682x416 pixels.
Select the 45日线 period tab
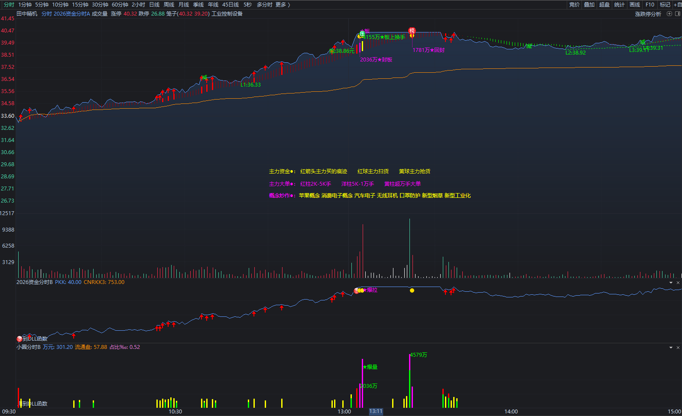click(231, 5)
